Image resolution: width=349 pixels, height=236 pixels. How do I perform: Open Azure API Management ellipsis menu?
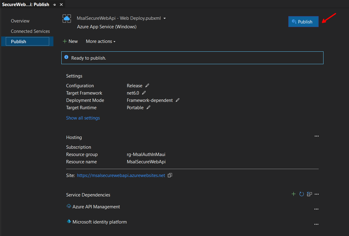pyautogui.click(x=316, y=209)
